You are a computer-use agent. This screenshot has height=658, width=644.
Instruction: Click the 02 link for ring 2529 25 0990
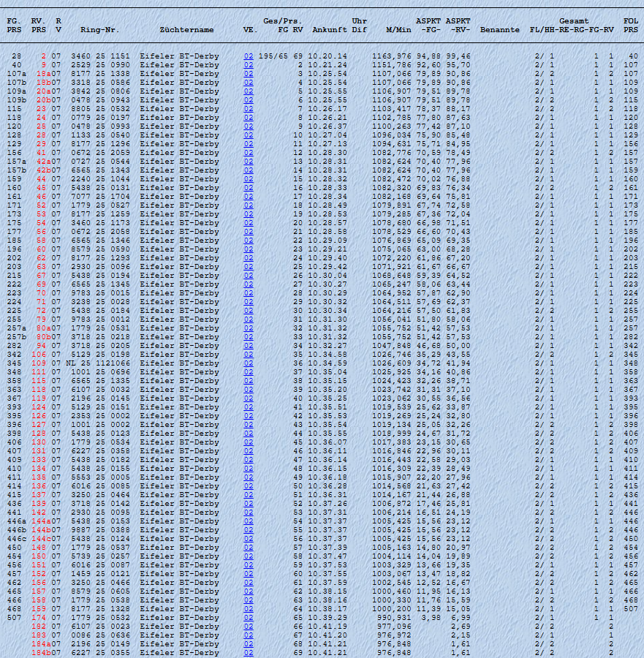249,64
